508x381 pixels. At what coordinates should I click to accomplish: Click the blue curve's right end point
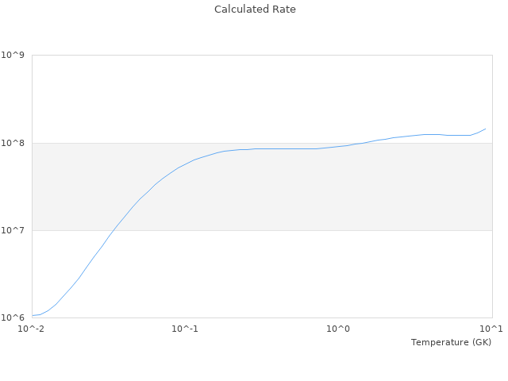tap(486, 129)
